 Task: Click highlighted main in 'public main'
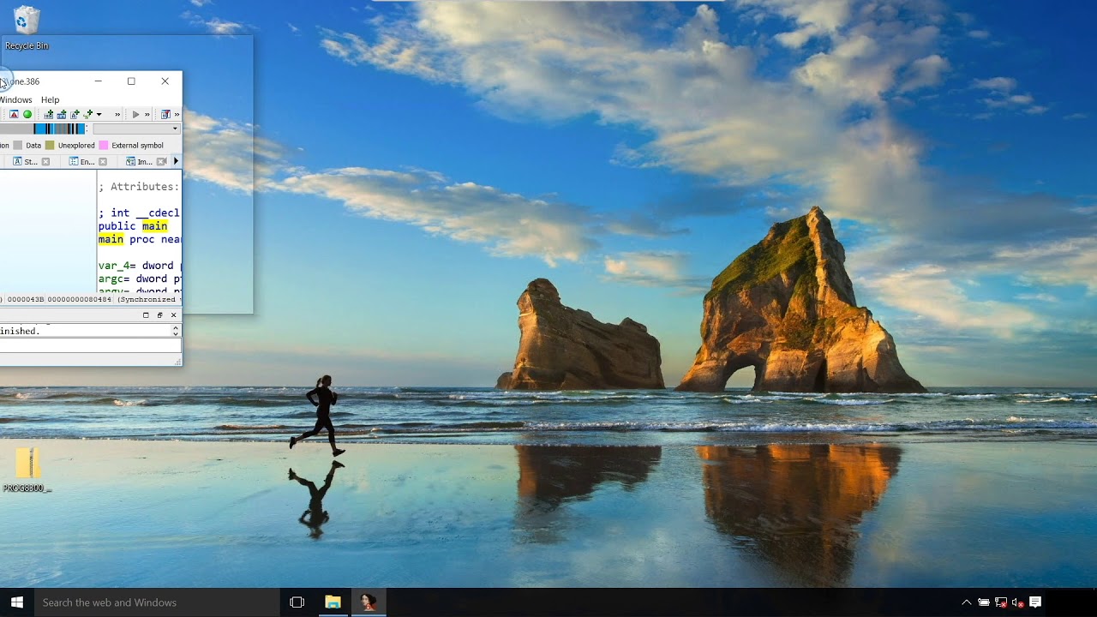tap(154, 226)
